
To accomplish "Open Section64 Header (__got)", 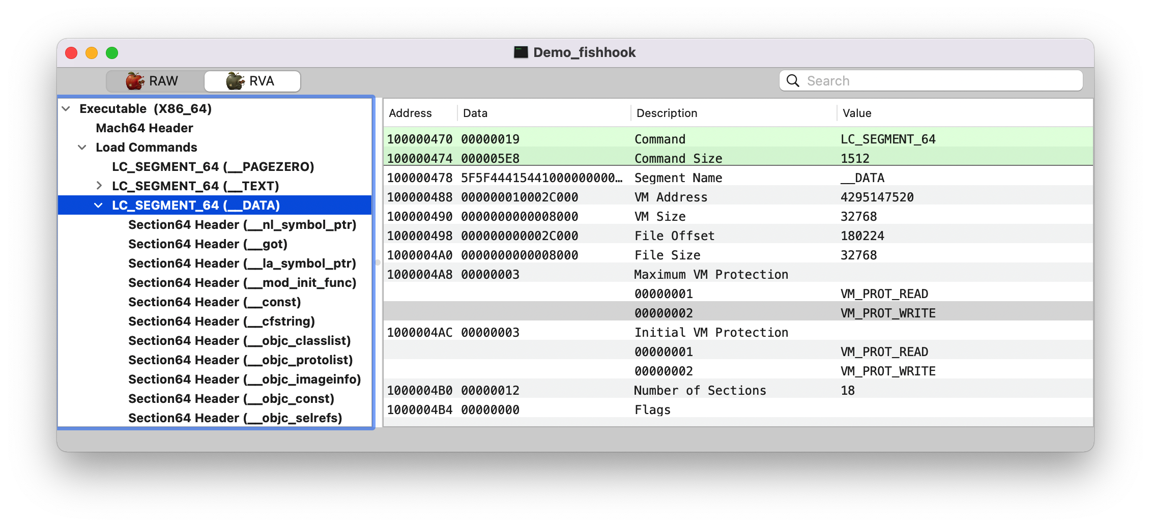I will coord(208,244).
